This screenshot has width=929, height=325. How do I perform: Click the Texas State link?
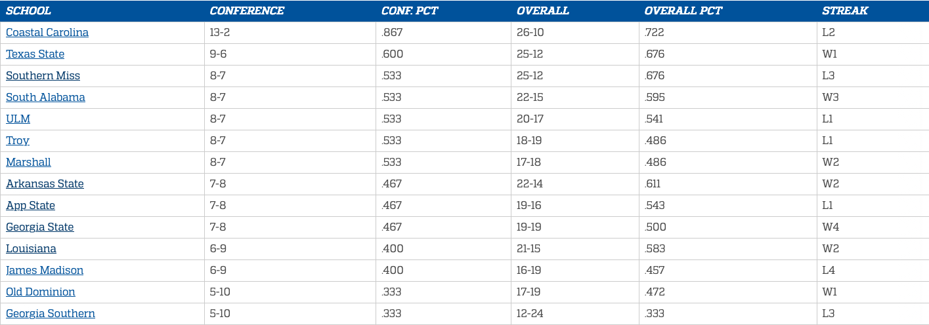click(35, 54)
